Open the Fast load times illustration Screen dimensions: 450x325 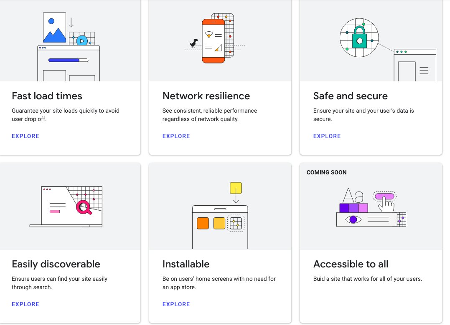(x=69, y=47)
